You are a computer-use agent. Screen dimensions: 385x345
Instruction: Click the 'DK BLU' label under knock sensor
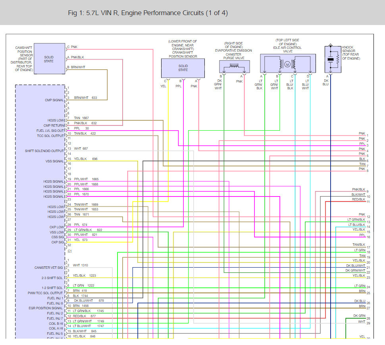point(325,83)
